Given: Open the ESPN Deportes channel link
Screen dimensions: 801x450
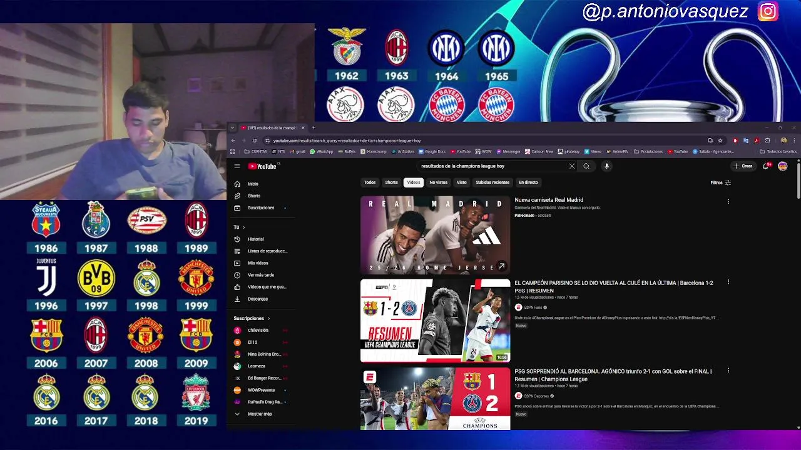Looking at the screenshot, I should 536,396.
